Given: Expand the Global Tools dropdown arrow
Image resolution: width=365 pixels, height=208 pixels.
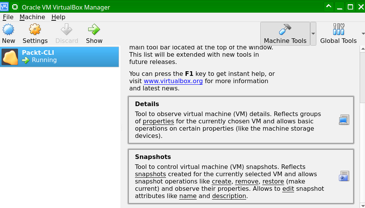Looking at the screenshot, I should pos(363,34).
